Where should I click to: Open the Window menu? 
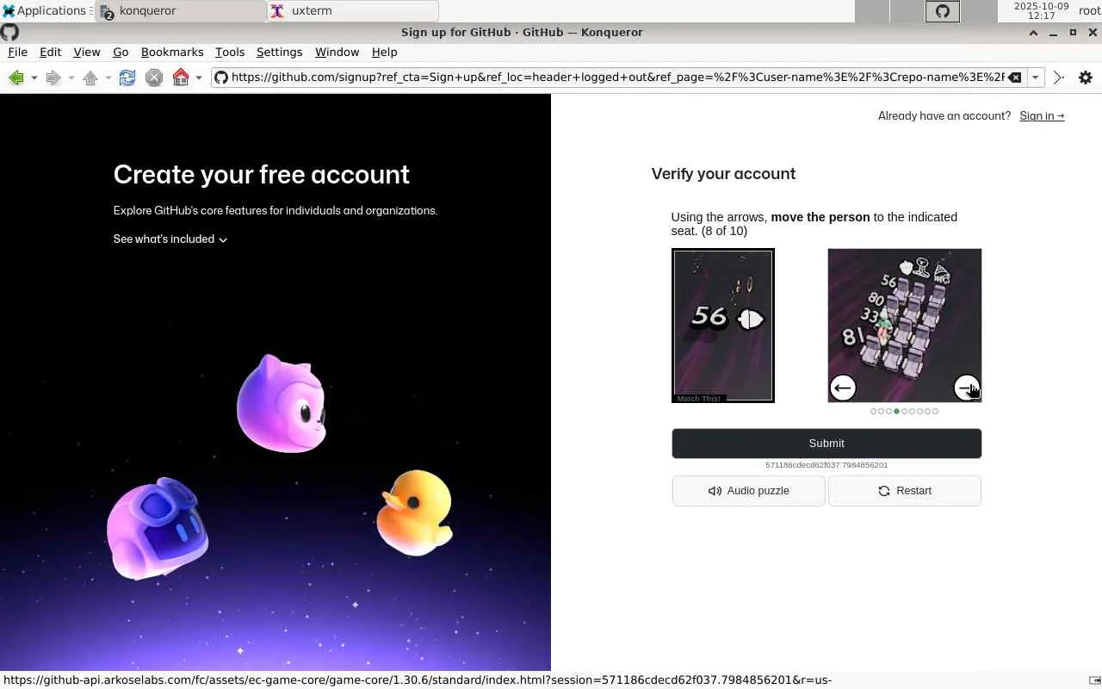click(337, 53)
